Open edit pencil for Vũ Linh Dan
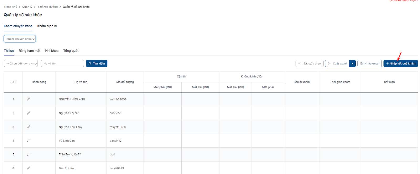This screenshot has height=174, width=420. pos(29,141)
